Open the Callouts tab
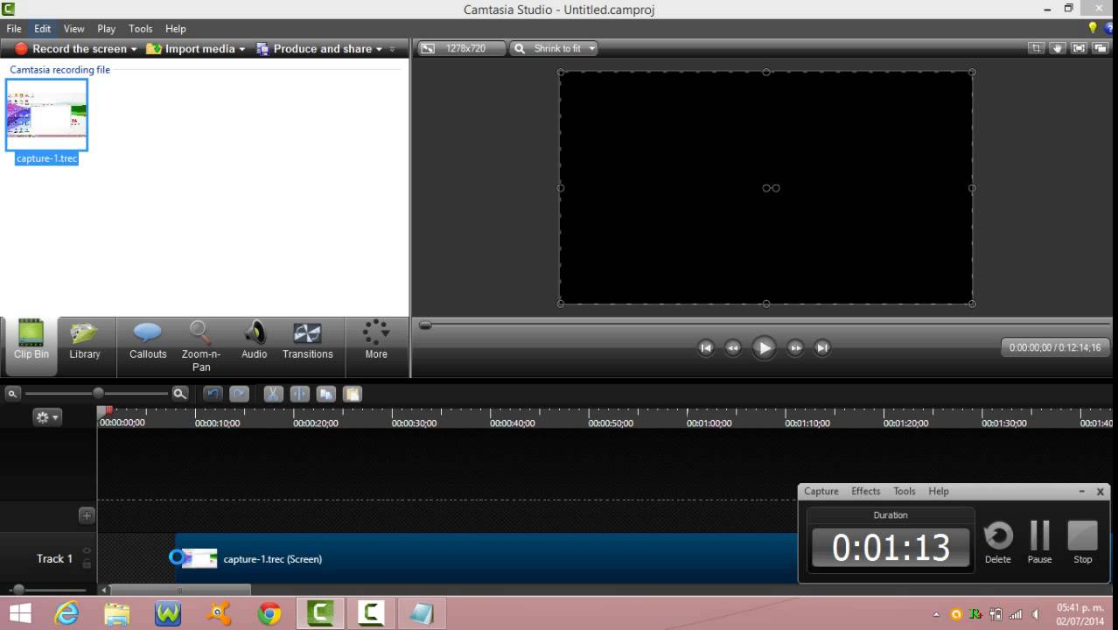 (x=148, y=341)
